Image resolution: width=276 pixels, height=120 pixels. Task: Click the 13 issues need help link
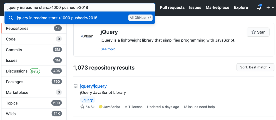(199, 107)
